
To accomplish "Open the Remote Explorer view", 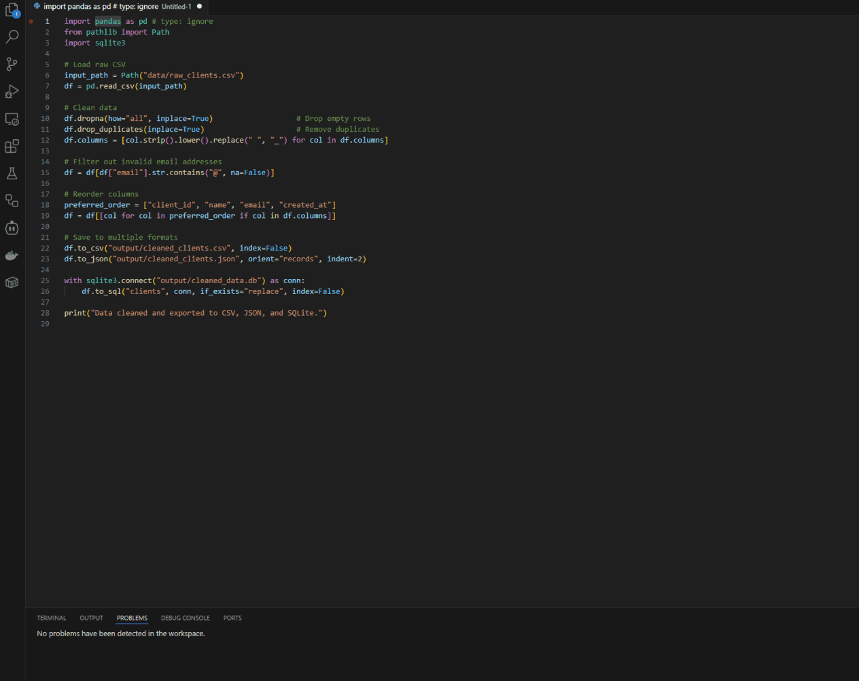I will (x=12, y=119).
